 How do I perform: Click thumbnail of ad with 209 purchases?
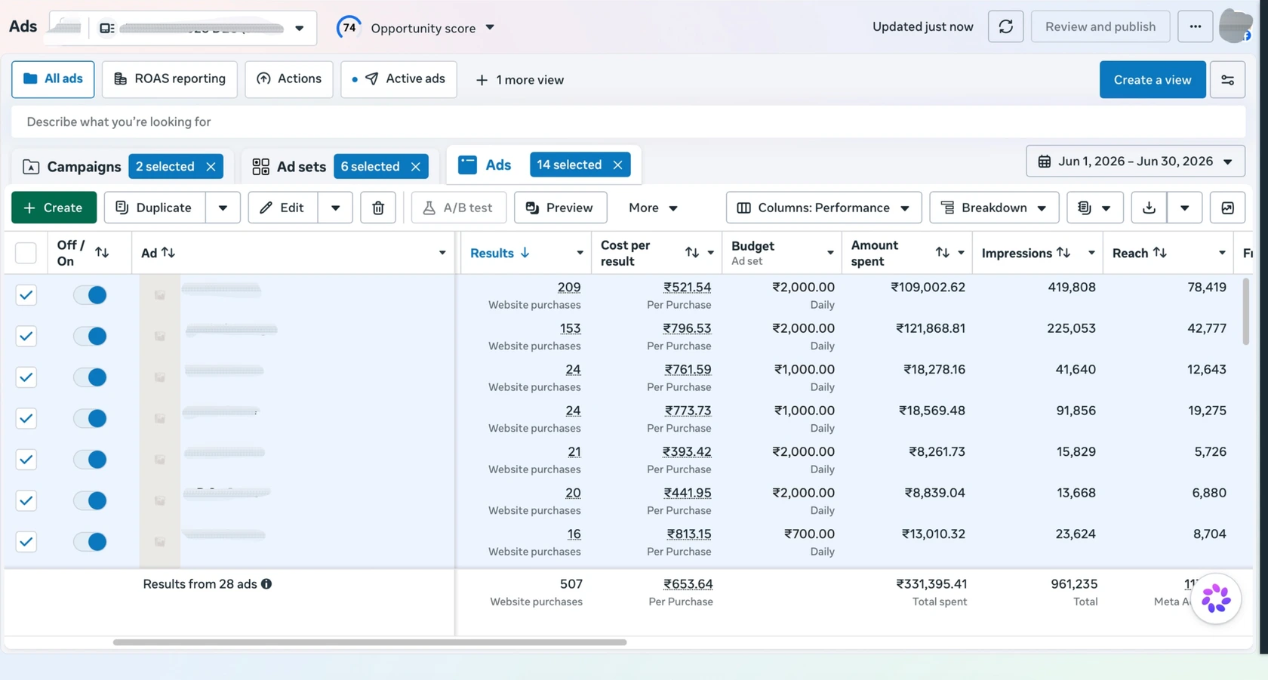coord(160,295)
